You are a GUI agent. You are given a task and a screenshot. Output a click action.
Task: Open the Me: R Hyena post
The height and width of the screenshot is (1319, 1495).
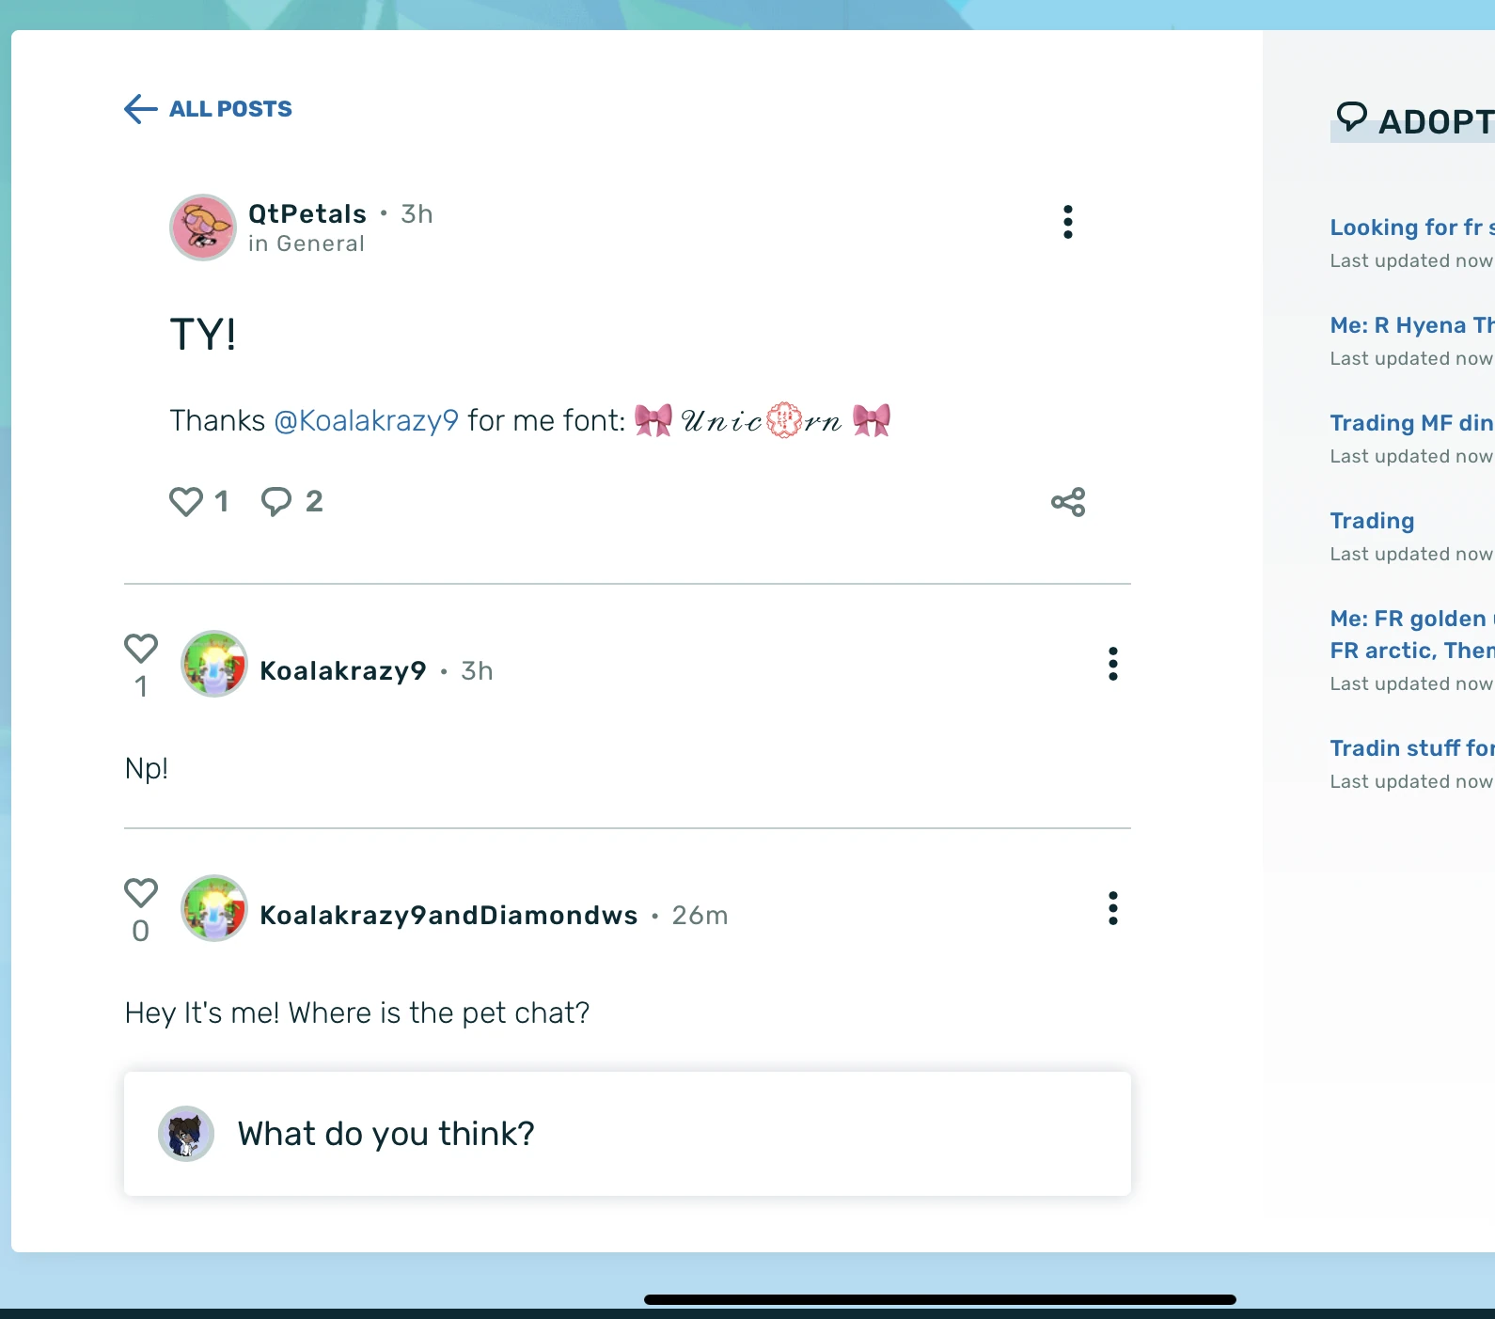pyautogui.click(x=1411, y=325)
